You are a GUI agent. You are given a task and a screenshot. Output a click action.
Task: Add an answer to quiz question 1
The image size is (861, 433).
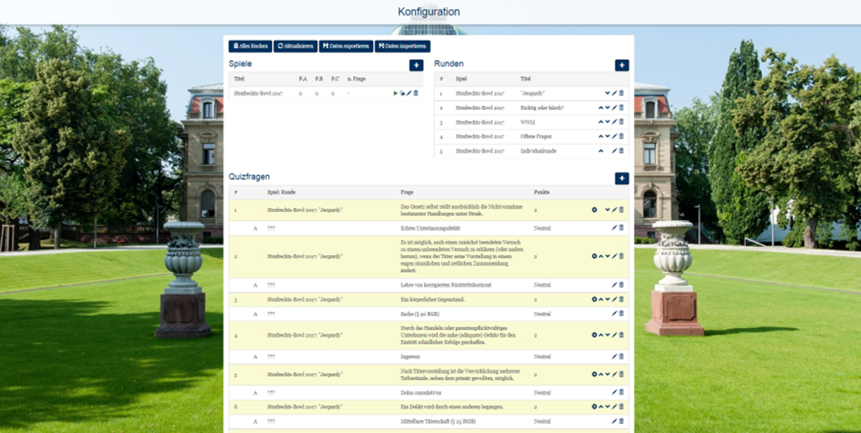point(594,210)
